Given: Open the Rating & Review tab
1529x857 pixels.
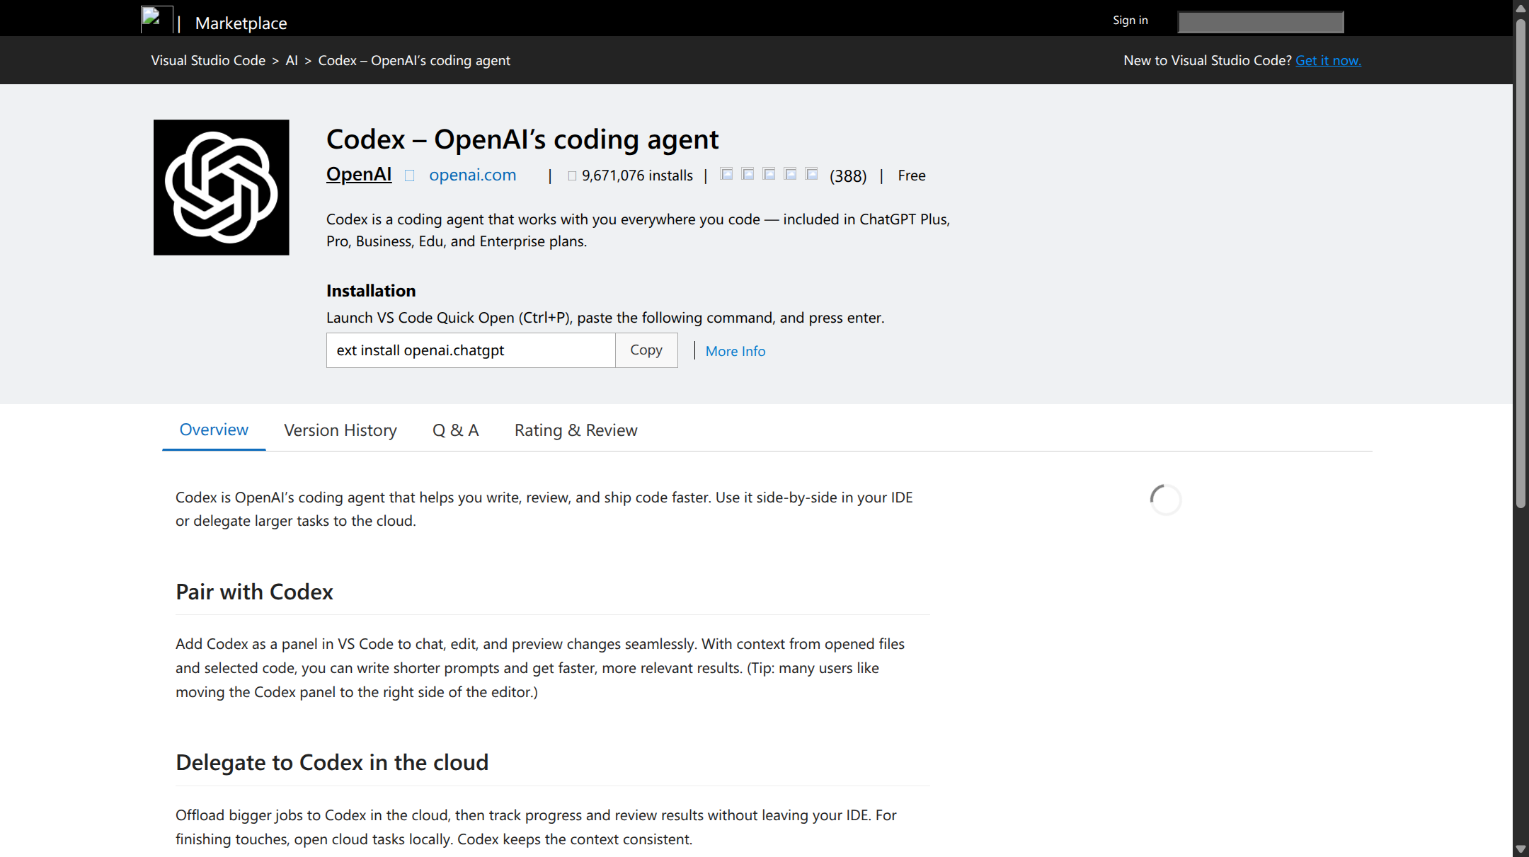Looking at the screenshot, I should coord(575,430).
